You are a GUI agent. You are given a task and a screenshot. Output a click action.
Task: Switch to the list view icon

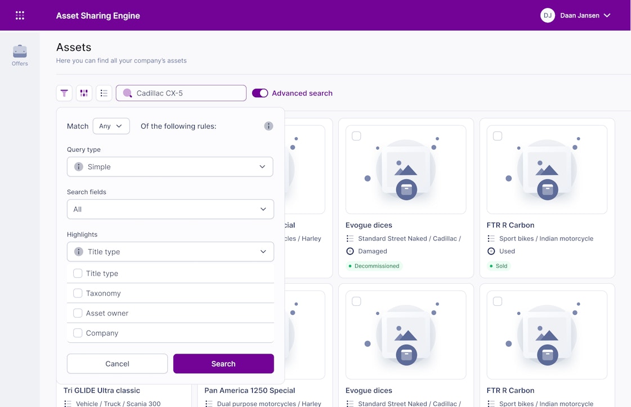pos(104,93)
